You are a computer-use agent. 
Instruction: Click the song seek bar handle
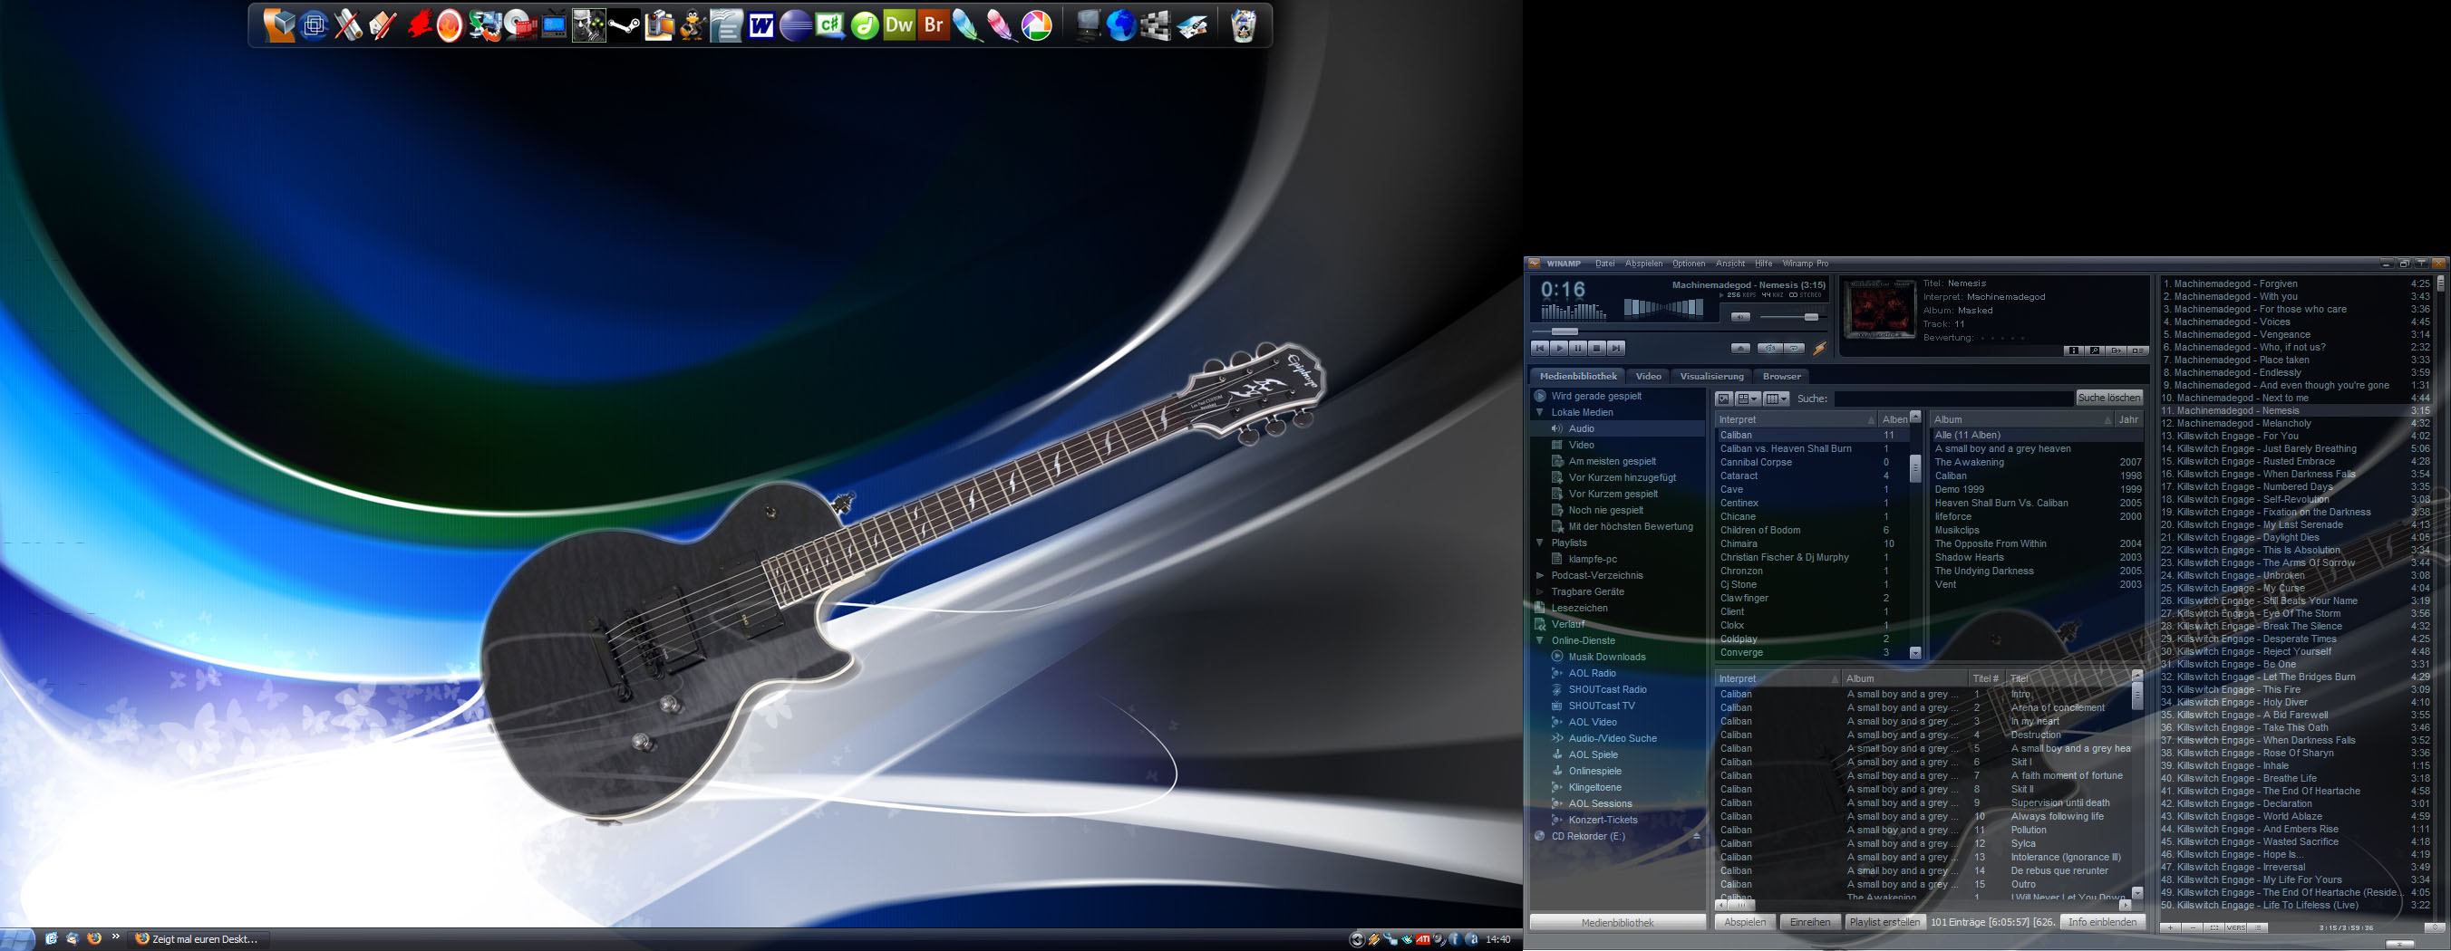[x=1565, y=331]
